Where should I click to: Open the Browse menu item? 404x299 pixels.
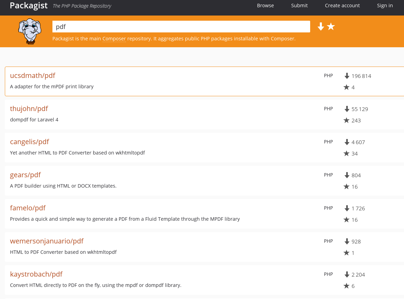coord(265,6)
